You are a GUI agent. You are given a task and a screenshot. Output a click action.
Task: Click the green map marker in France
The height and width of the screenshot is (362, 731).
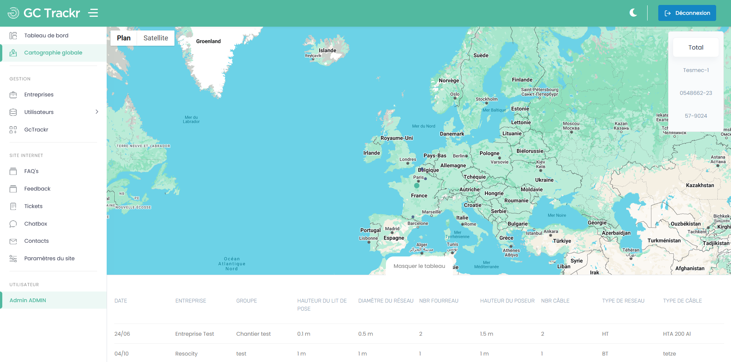click(x=417, y=186)
